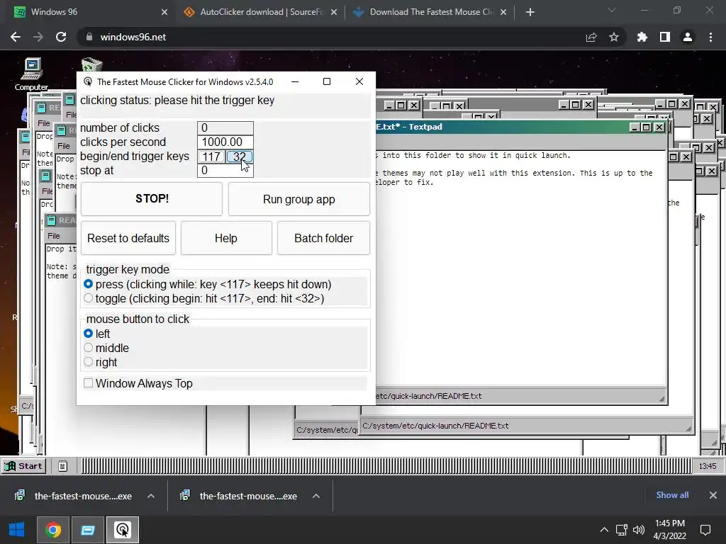Image resolution: width=726 pixels, height=544 pixels.
Task: Click the number of clicks field
Action: pos(225,127)
